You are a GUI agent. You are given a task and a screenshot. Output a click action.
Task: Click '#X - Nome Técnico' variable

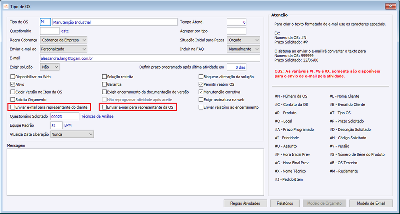click(290, 171)
